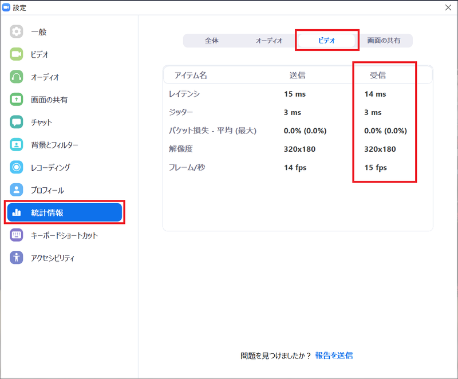Image resolution: width=458 pixels, height=379 pixels.
Task: Click the Profile (プロフィール) person icon
Action: pyautogui.click(x=17, y=190)
